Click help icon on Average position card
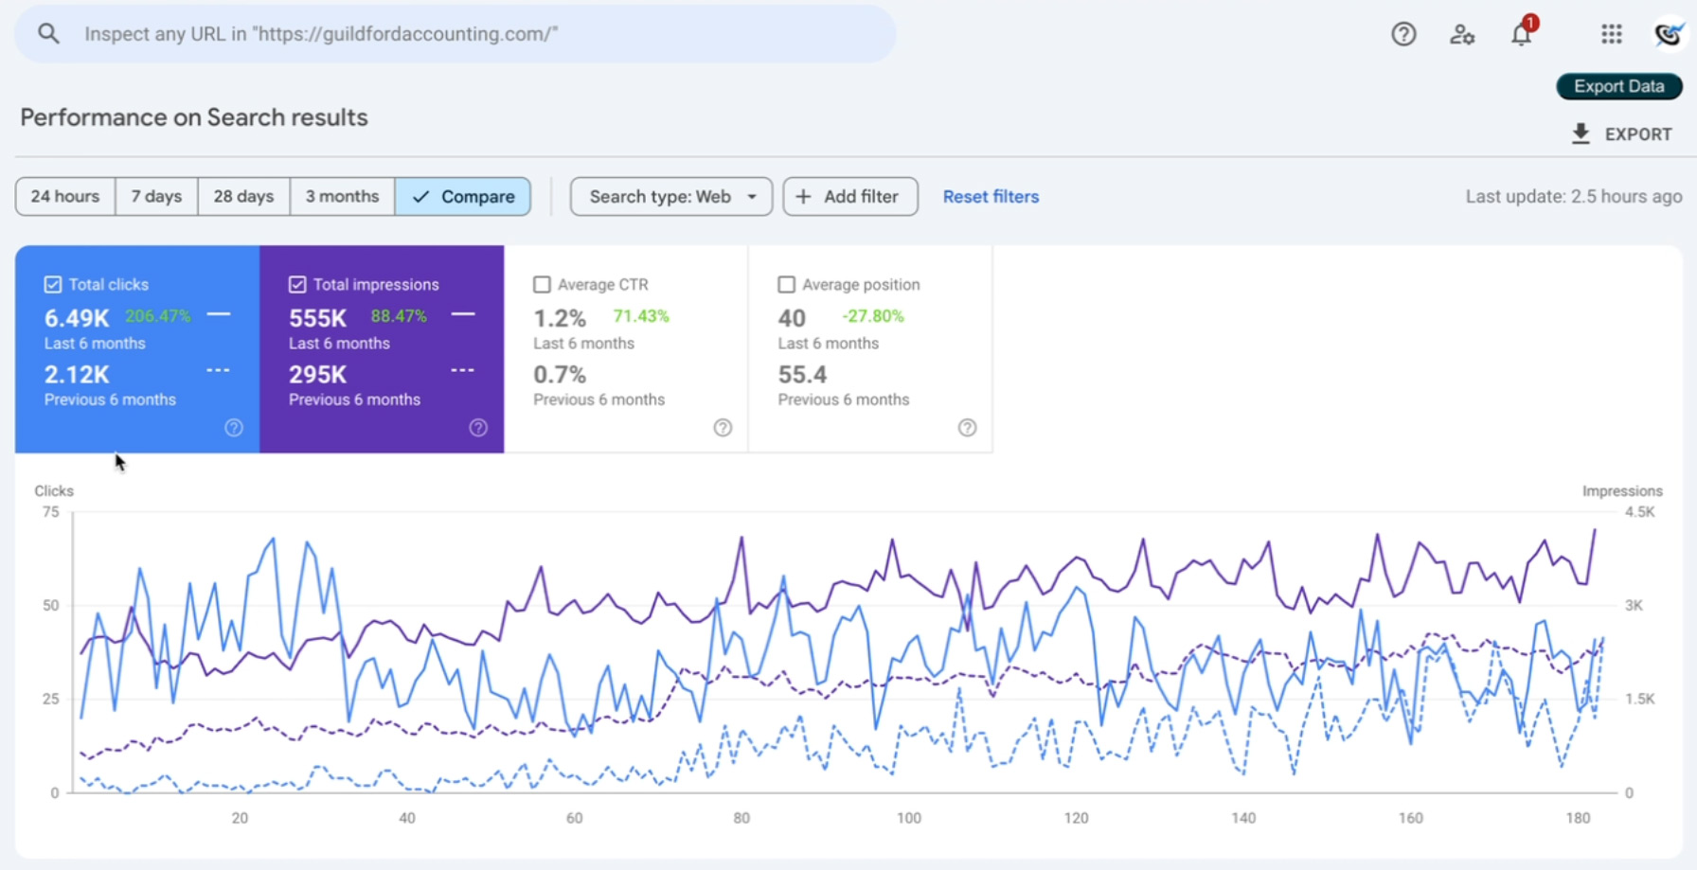This screenshot has width=1697, height=870. tap(967, 428)
